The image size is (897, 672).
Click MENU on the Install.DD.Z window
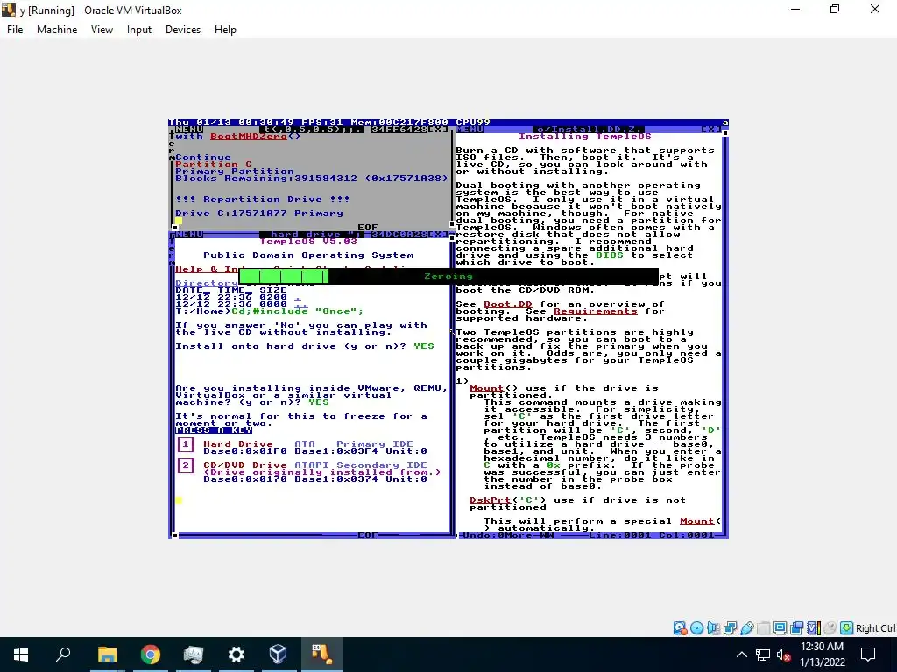(x=470, y=129)
